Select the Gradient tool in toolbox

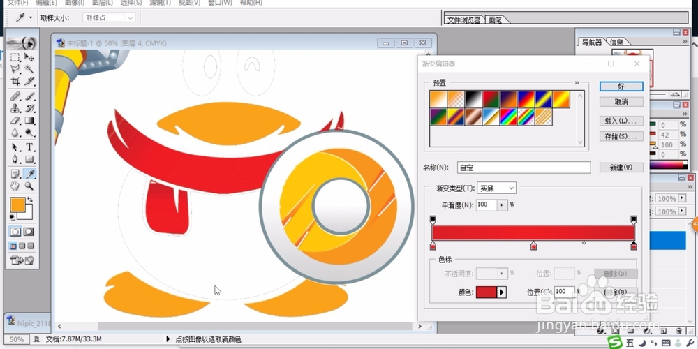[x=29, y=120]
